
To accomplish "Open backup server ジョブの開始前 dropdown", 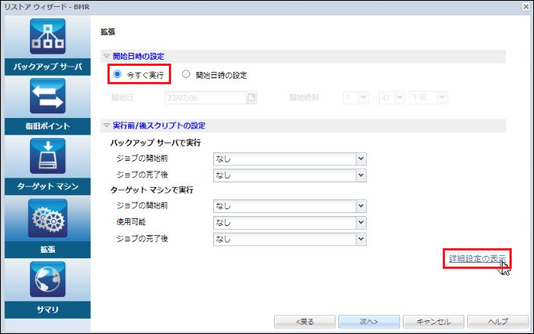I will click(x=361, y=159).
